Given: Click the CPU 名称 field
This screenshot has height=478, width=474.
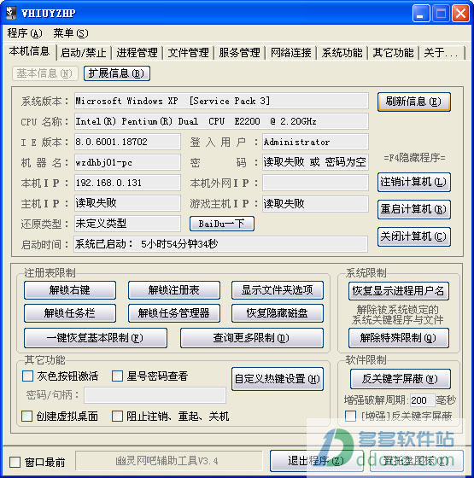Looking at the screenshot, I should point(221,121).
